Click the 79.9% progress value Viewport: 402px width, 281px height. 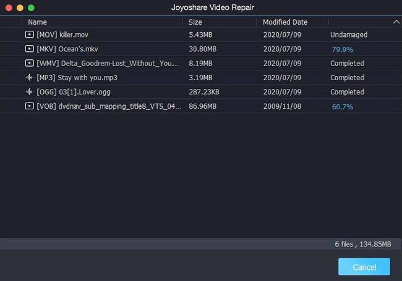coord(343,49)
